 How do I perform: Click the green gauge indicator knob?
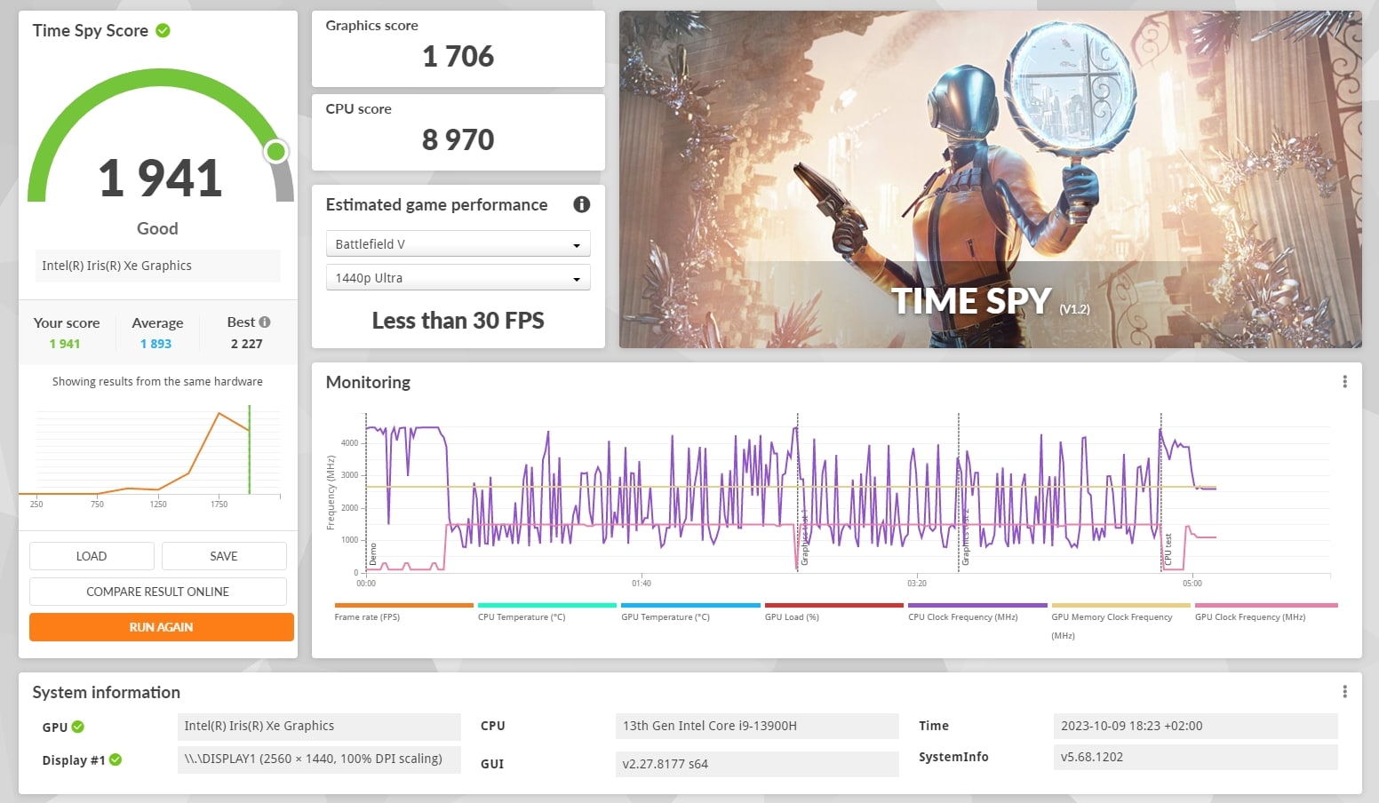coord(276,152)
